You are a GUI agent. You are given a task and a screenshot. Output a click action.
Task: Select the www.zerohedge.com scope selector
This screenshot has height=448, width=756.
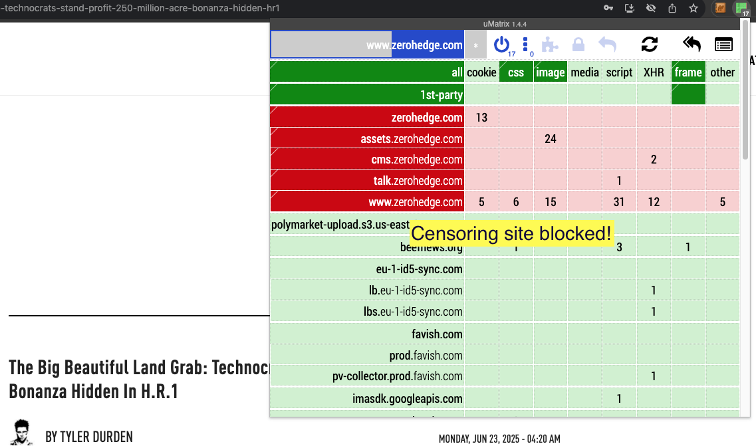coord(368,45)
